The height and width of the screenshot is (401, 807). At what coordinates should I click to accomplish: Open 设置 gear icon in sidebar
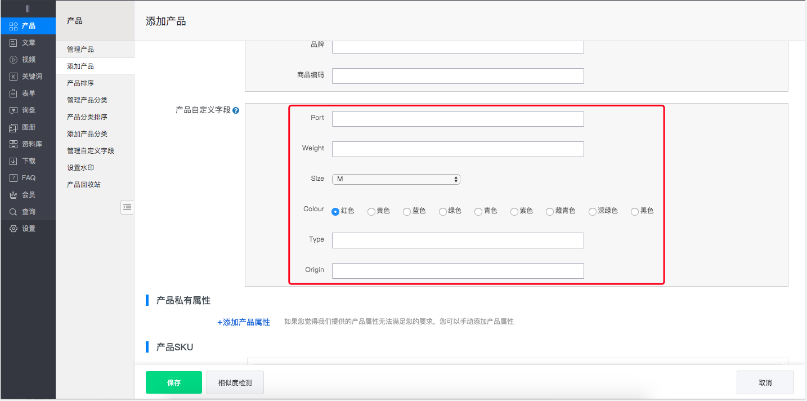tap(14, 229)
